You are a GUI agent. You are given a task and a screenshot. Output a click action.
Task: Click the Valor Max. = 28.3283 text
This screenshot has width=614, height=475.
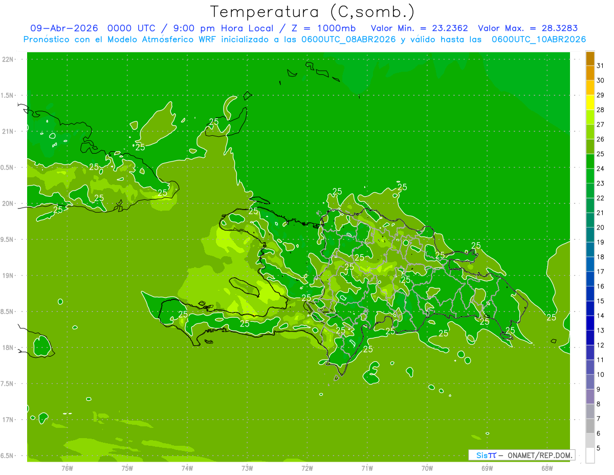point(528,28)
